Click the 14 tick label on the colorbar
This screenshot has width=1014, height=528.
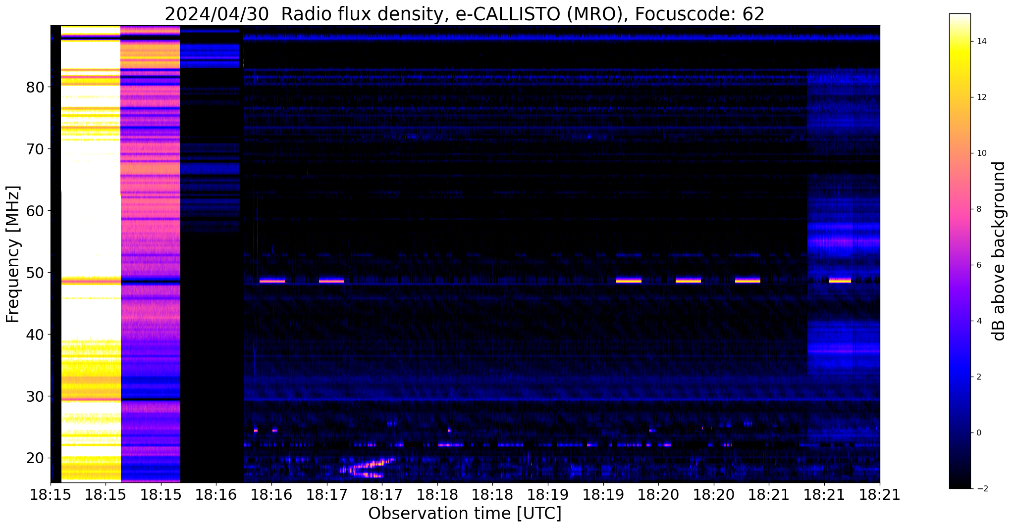click(981, 42)
